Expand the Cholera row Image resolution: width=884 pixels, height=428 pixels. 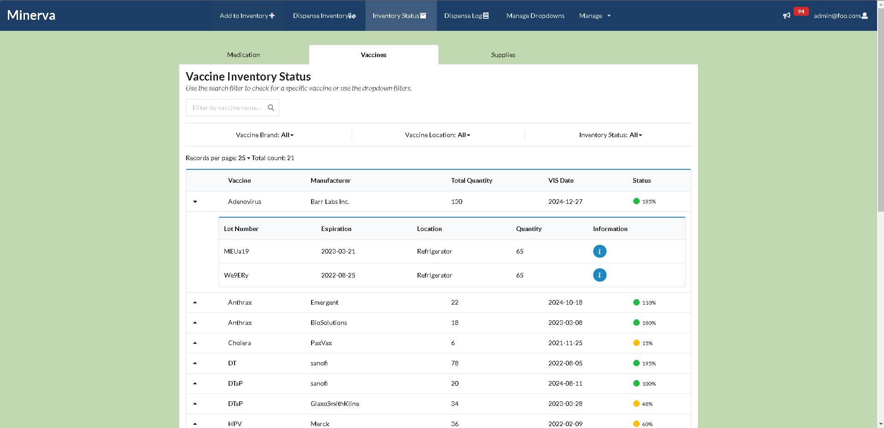195,343
